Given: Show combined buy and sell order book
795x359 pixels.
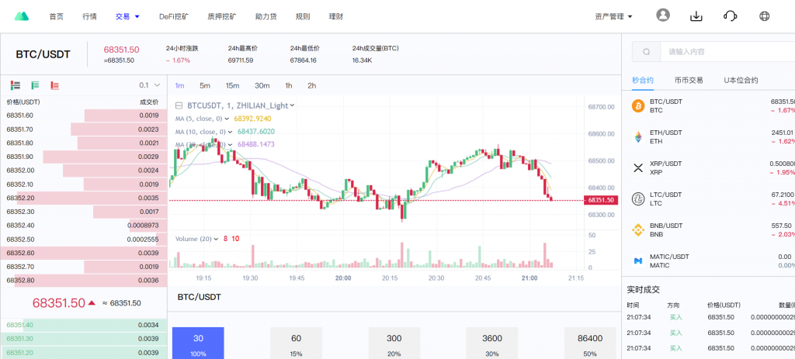Looking at the screenshot, I should tap(16, 85).
